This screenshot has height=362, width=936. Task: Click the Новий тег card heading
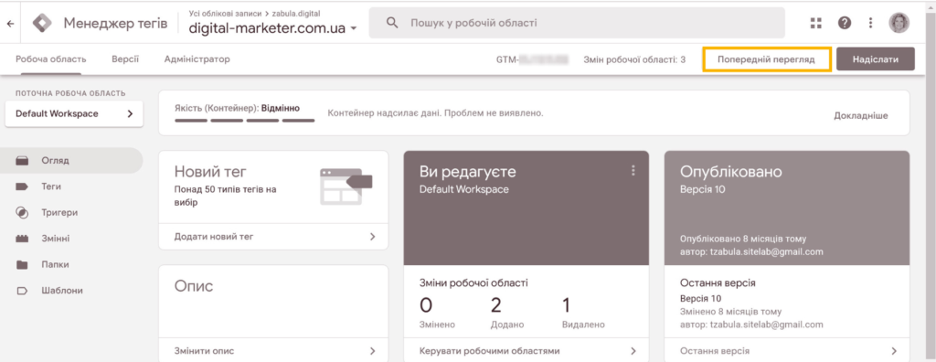210,172
